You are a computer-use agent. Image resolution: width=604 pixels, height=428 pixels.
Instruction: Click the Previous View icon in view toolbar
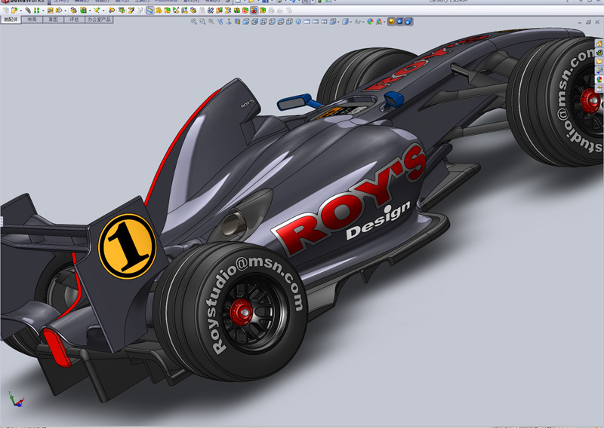212,22
